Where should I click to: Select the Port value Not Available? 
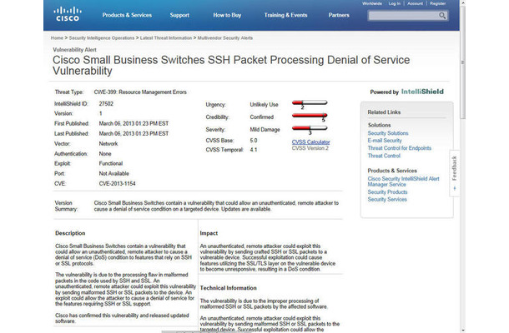tap(114, 174)
